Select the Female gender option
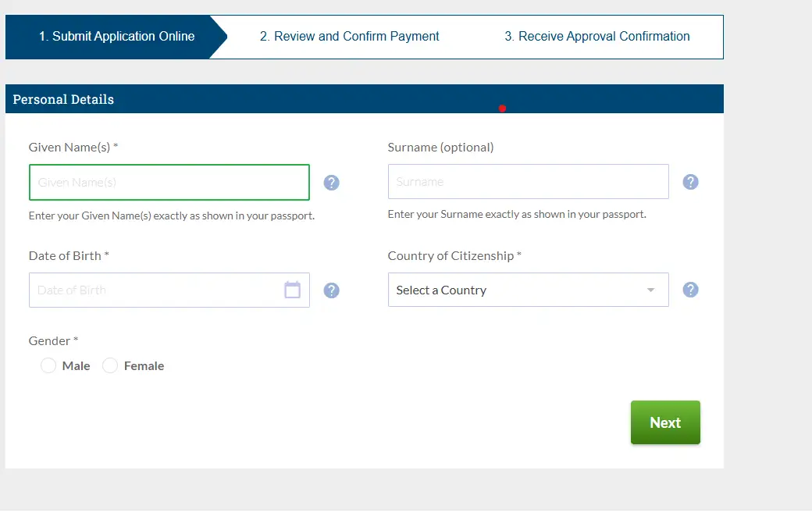This screenshot has height=520, width=812. click(x=110, y=365)
